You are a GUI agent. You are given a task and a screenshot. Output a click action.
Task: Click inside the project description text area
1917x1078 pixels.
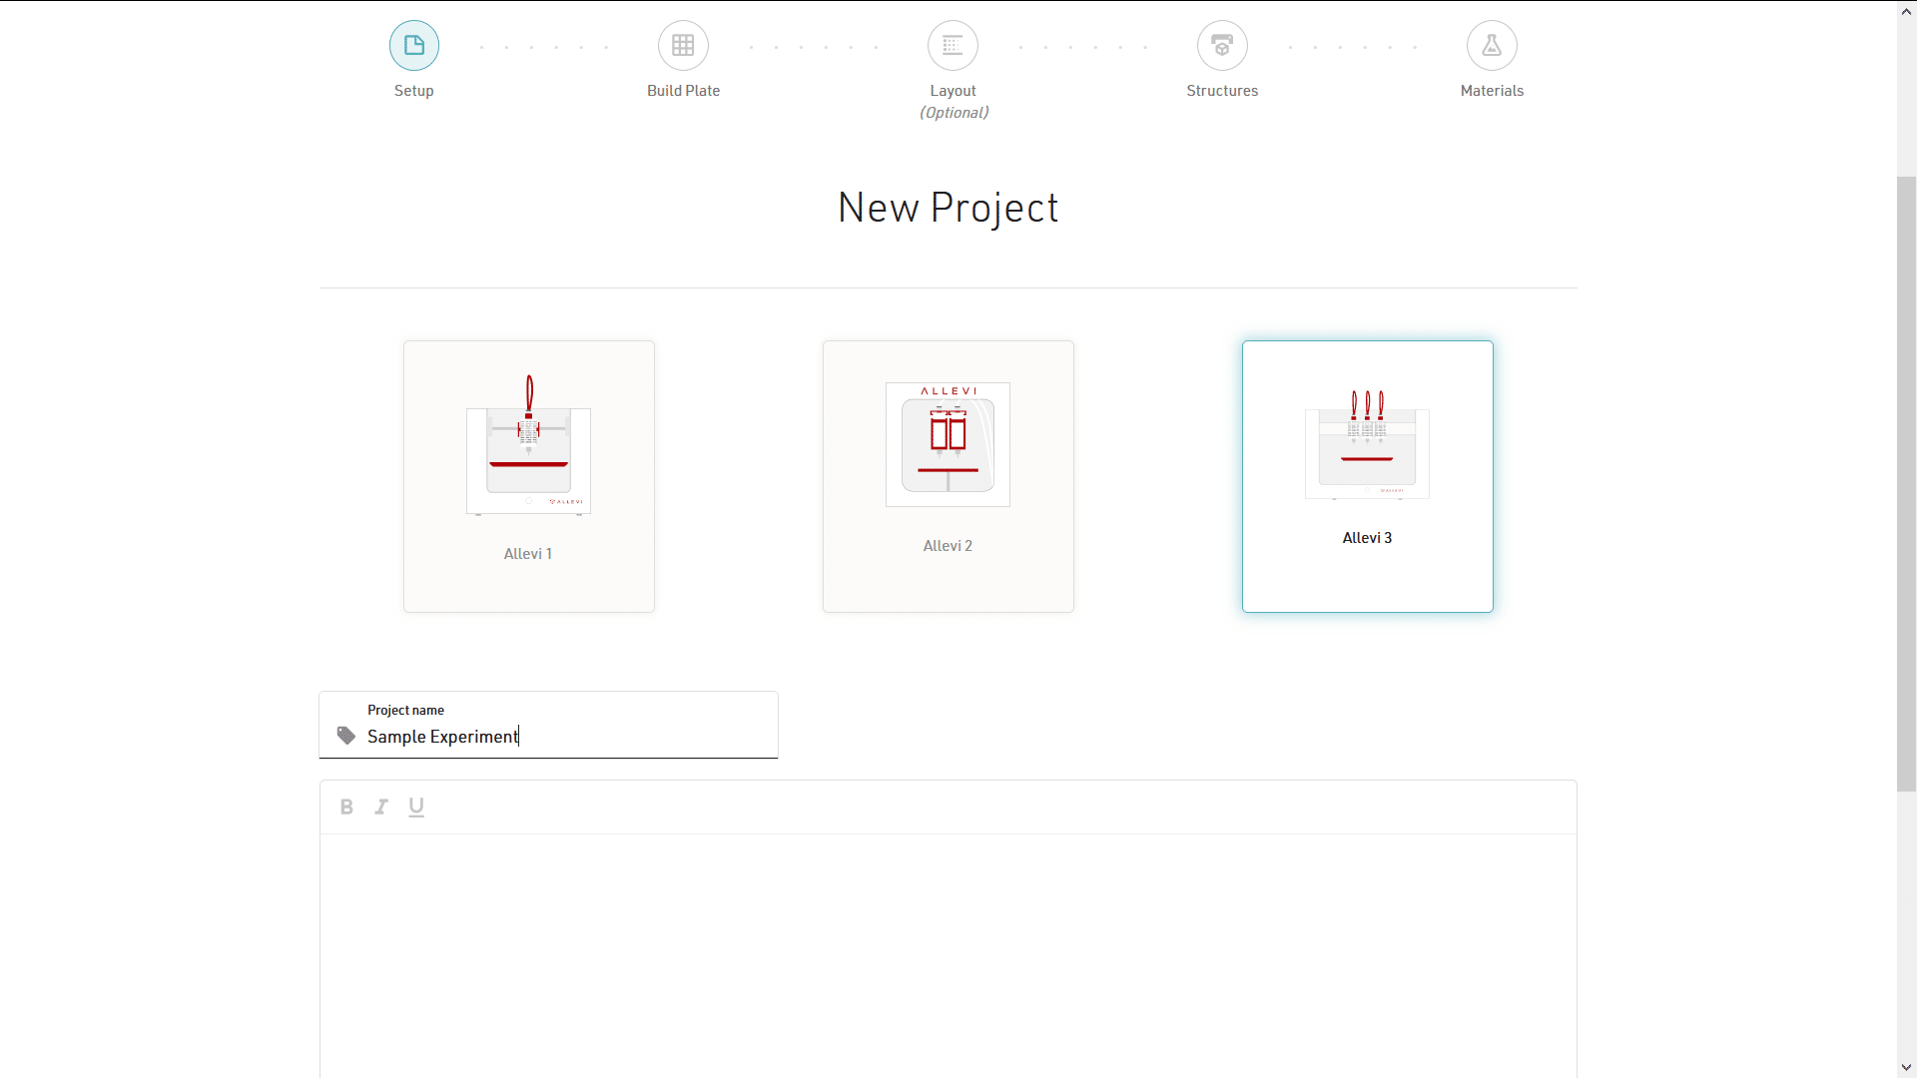pyautogui.click(x=949, y=955)
